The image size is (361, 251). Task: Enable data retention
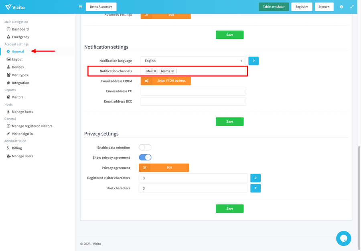(145, 147)
